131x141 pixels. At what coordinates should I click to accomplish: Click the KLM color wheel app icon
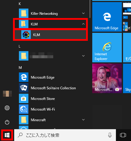(x=26, y=35)
